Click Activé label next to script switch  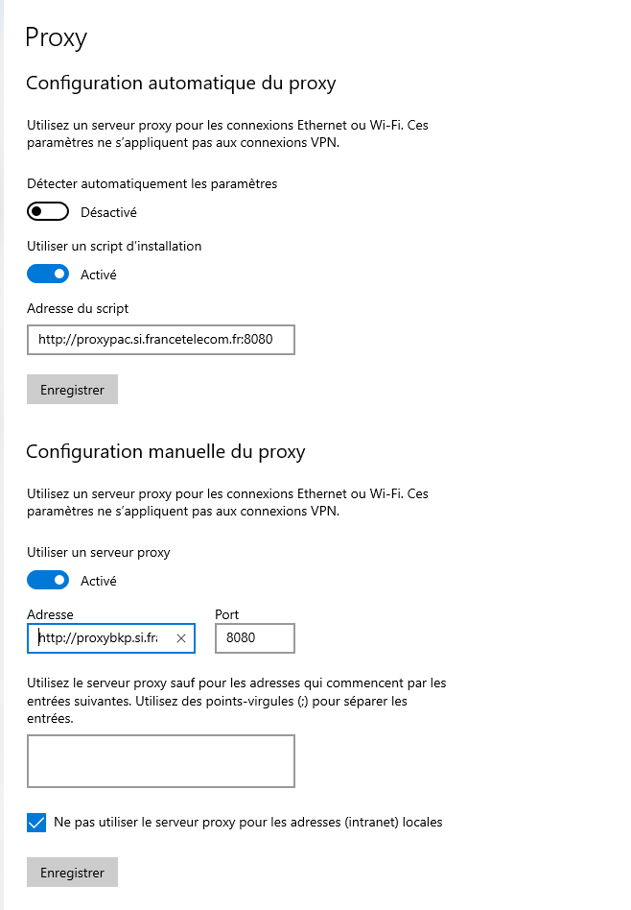point(99,275)
